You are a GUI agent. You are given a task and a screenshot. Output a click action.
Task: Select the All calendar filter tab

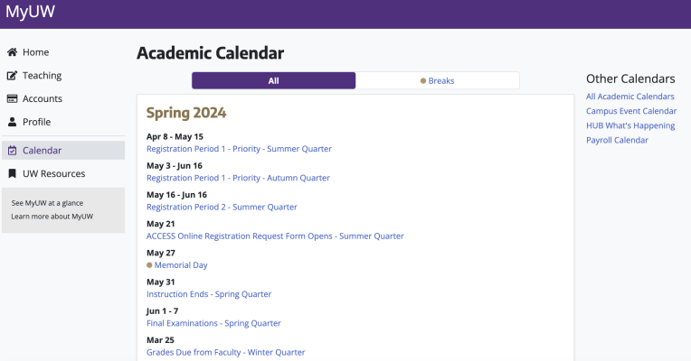point(274,81)
